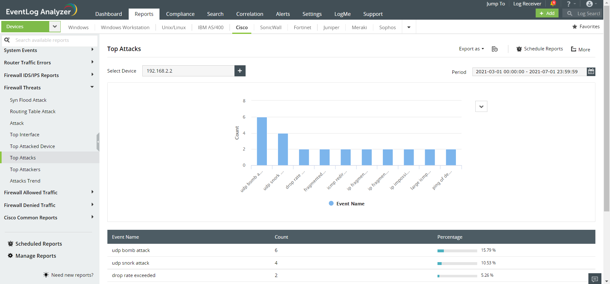The image size is (610, 284).
Task: Click the report settings icon beside Export as
Action: point(495,49)
